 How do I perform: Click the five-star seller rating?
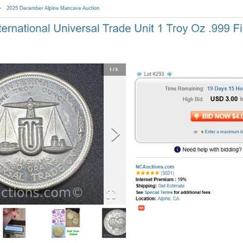pos(148,173)
